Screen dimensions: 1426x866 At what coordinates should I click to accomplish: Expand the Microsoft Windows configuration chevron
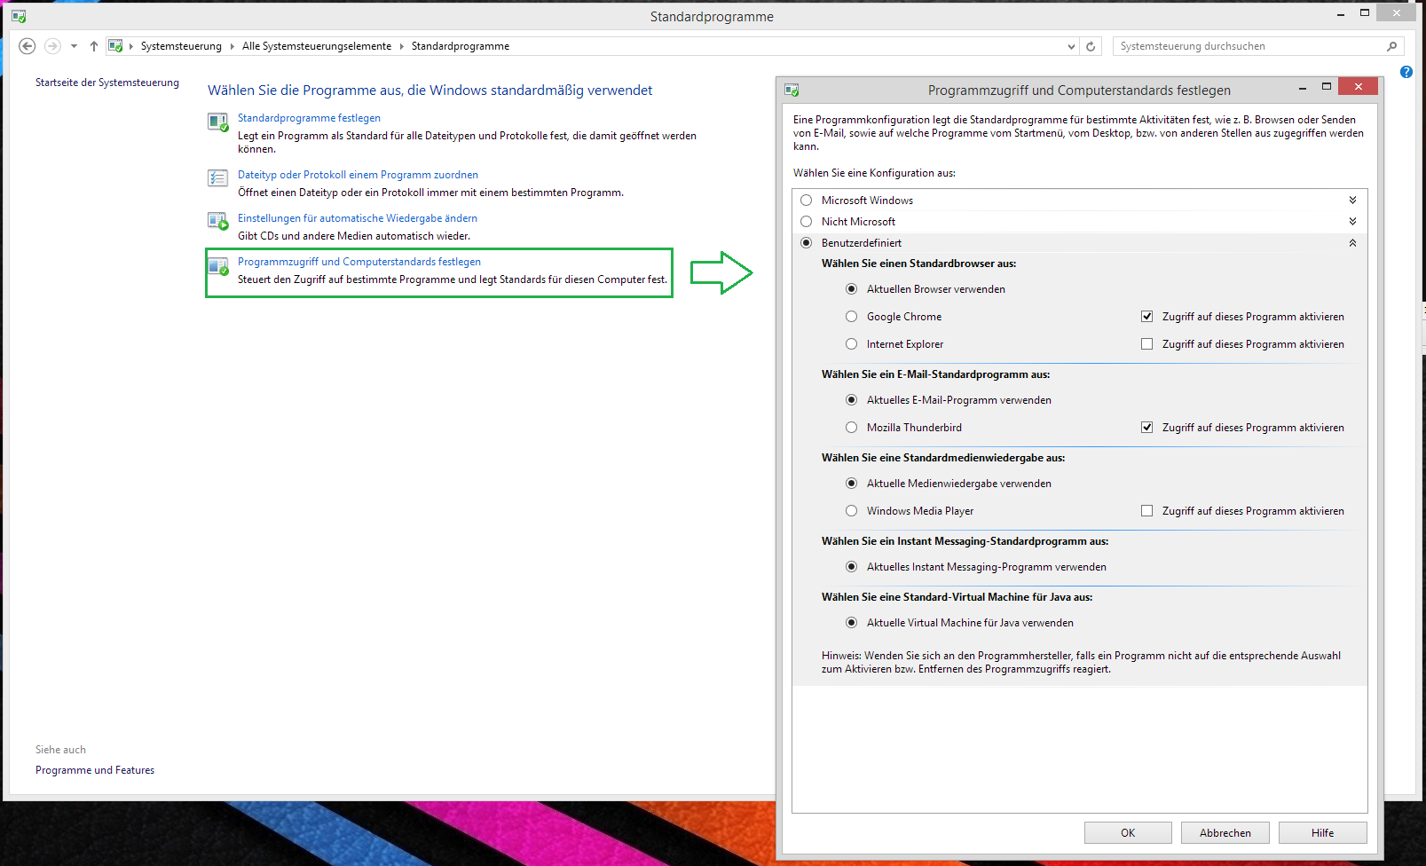1352,201
